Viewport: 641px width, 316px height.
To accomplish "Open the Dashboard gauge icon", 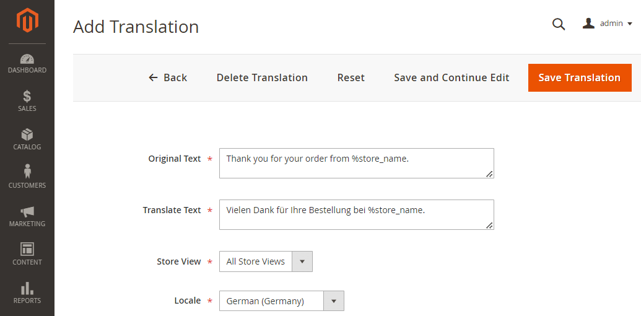I will (27, 59).
